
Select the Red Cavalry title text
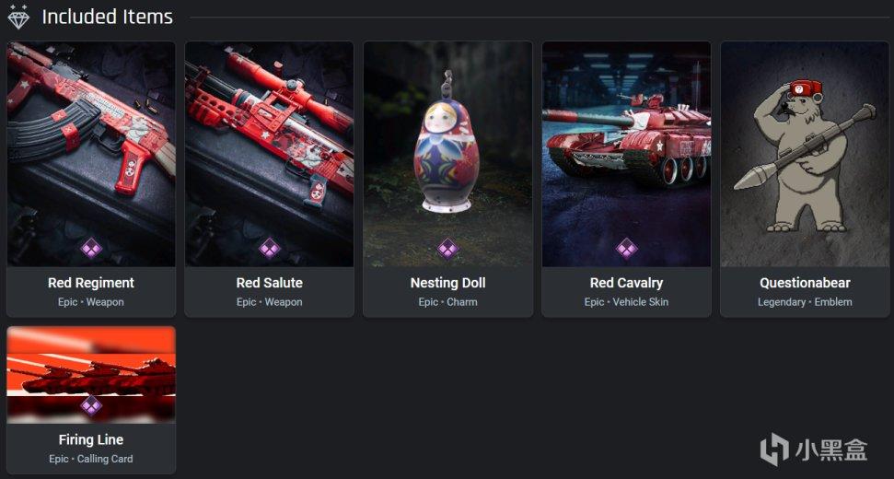click(x=627, y=283)
